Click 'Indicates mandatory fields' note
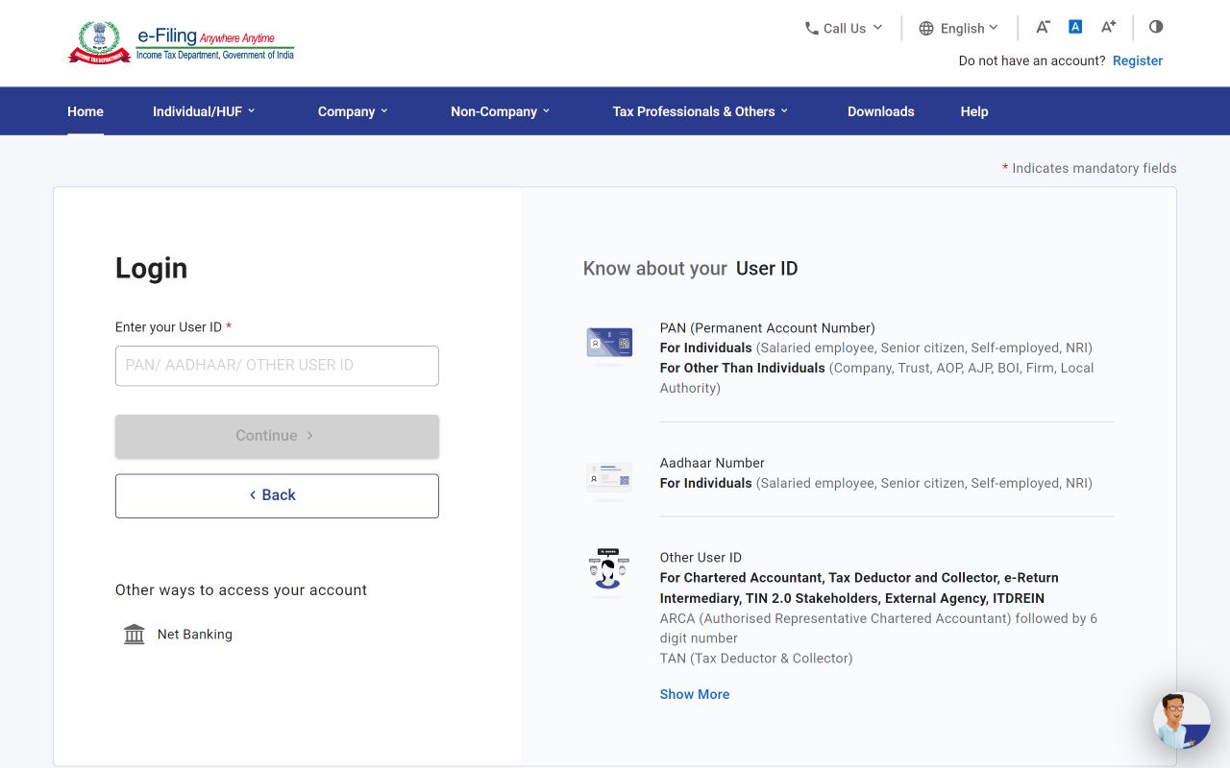 point(1090,168)
